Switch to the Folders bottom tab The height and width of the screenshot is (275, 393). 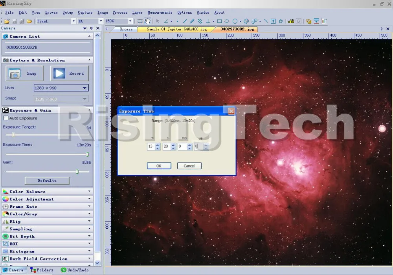[42, 270]
